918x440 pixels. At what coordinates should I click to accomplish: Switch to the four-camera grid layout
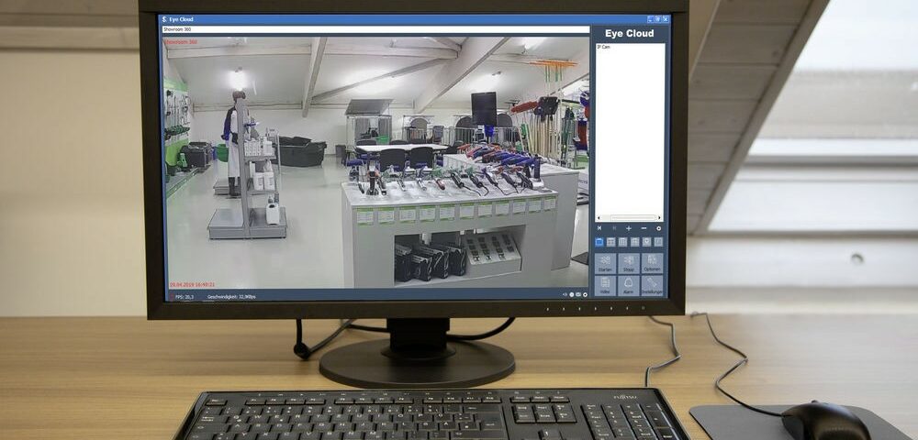point(611,242)
